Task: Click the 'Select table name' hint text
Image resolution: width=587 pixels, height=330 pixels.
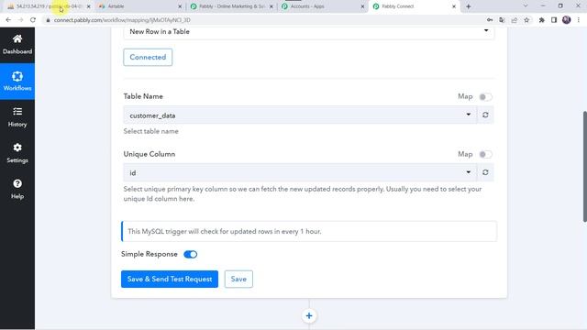Action: point(150,131)
